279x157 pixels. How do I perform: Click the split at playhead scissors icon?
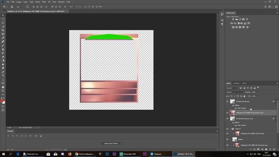[36, 136]
